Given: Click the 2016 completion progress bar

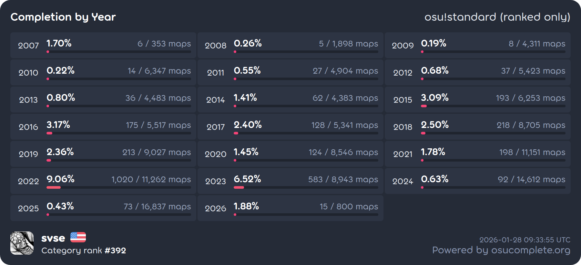Looking at the screenshot, I should [x=119, y=133].
